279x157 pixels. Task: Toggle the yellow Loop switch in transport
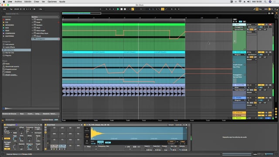click(x=163, y=9)
